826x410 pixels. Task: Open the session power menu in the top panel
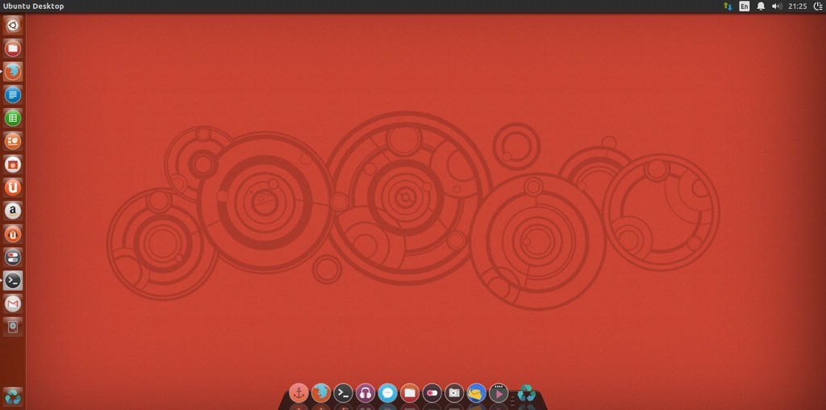(818, 6)
